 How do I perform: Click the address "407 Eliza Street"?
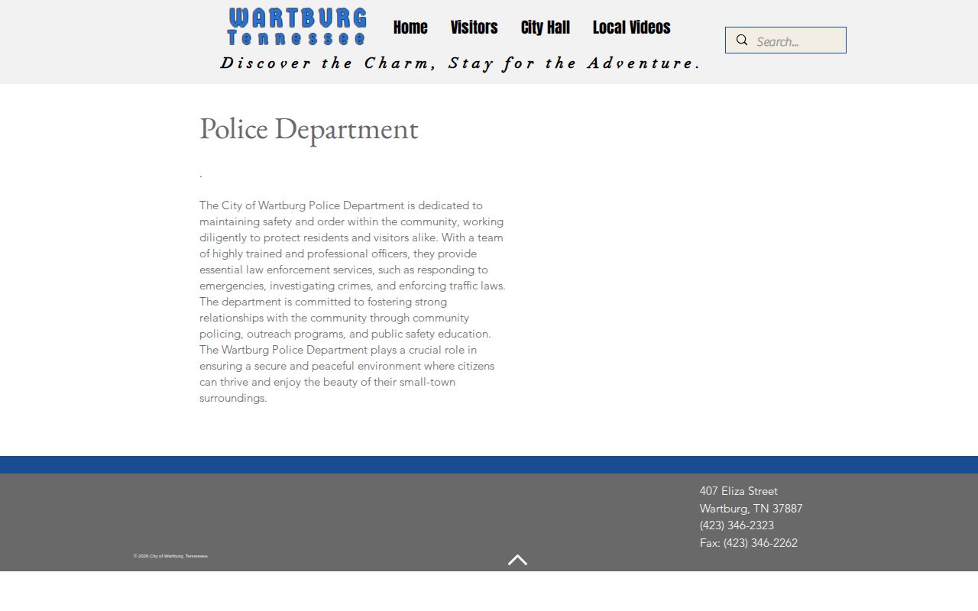point(739,491)
